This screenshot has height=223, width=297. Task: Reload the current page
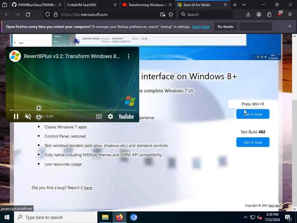pos(28,15)
